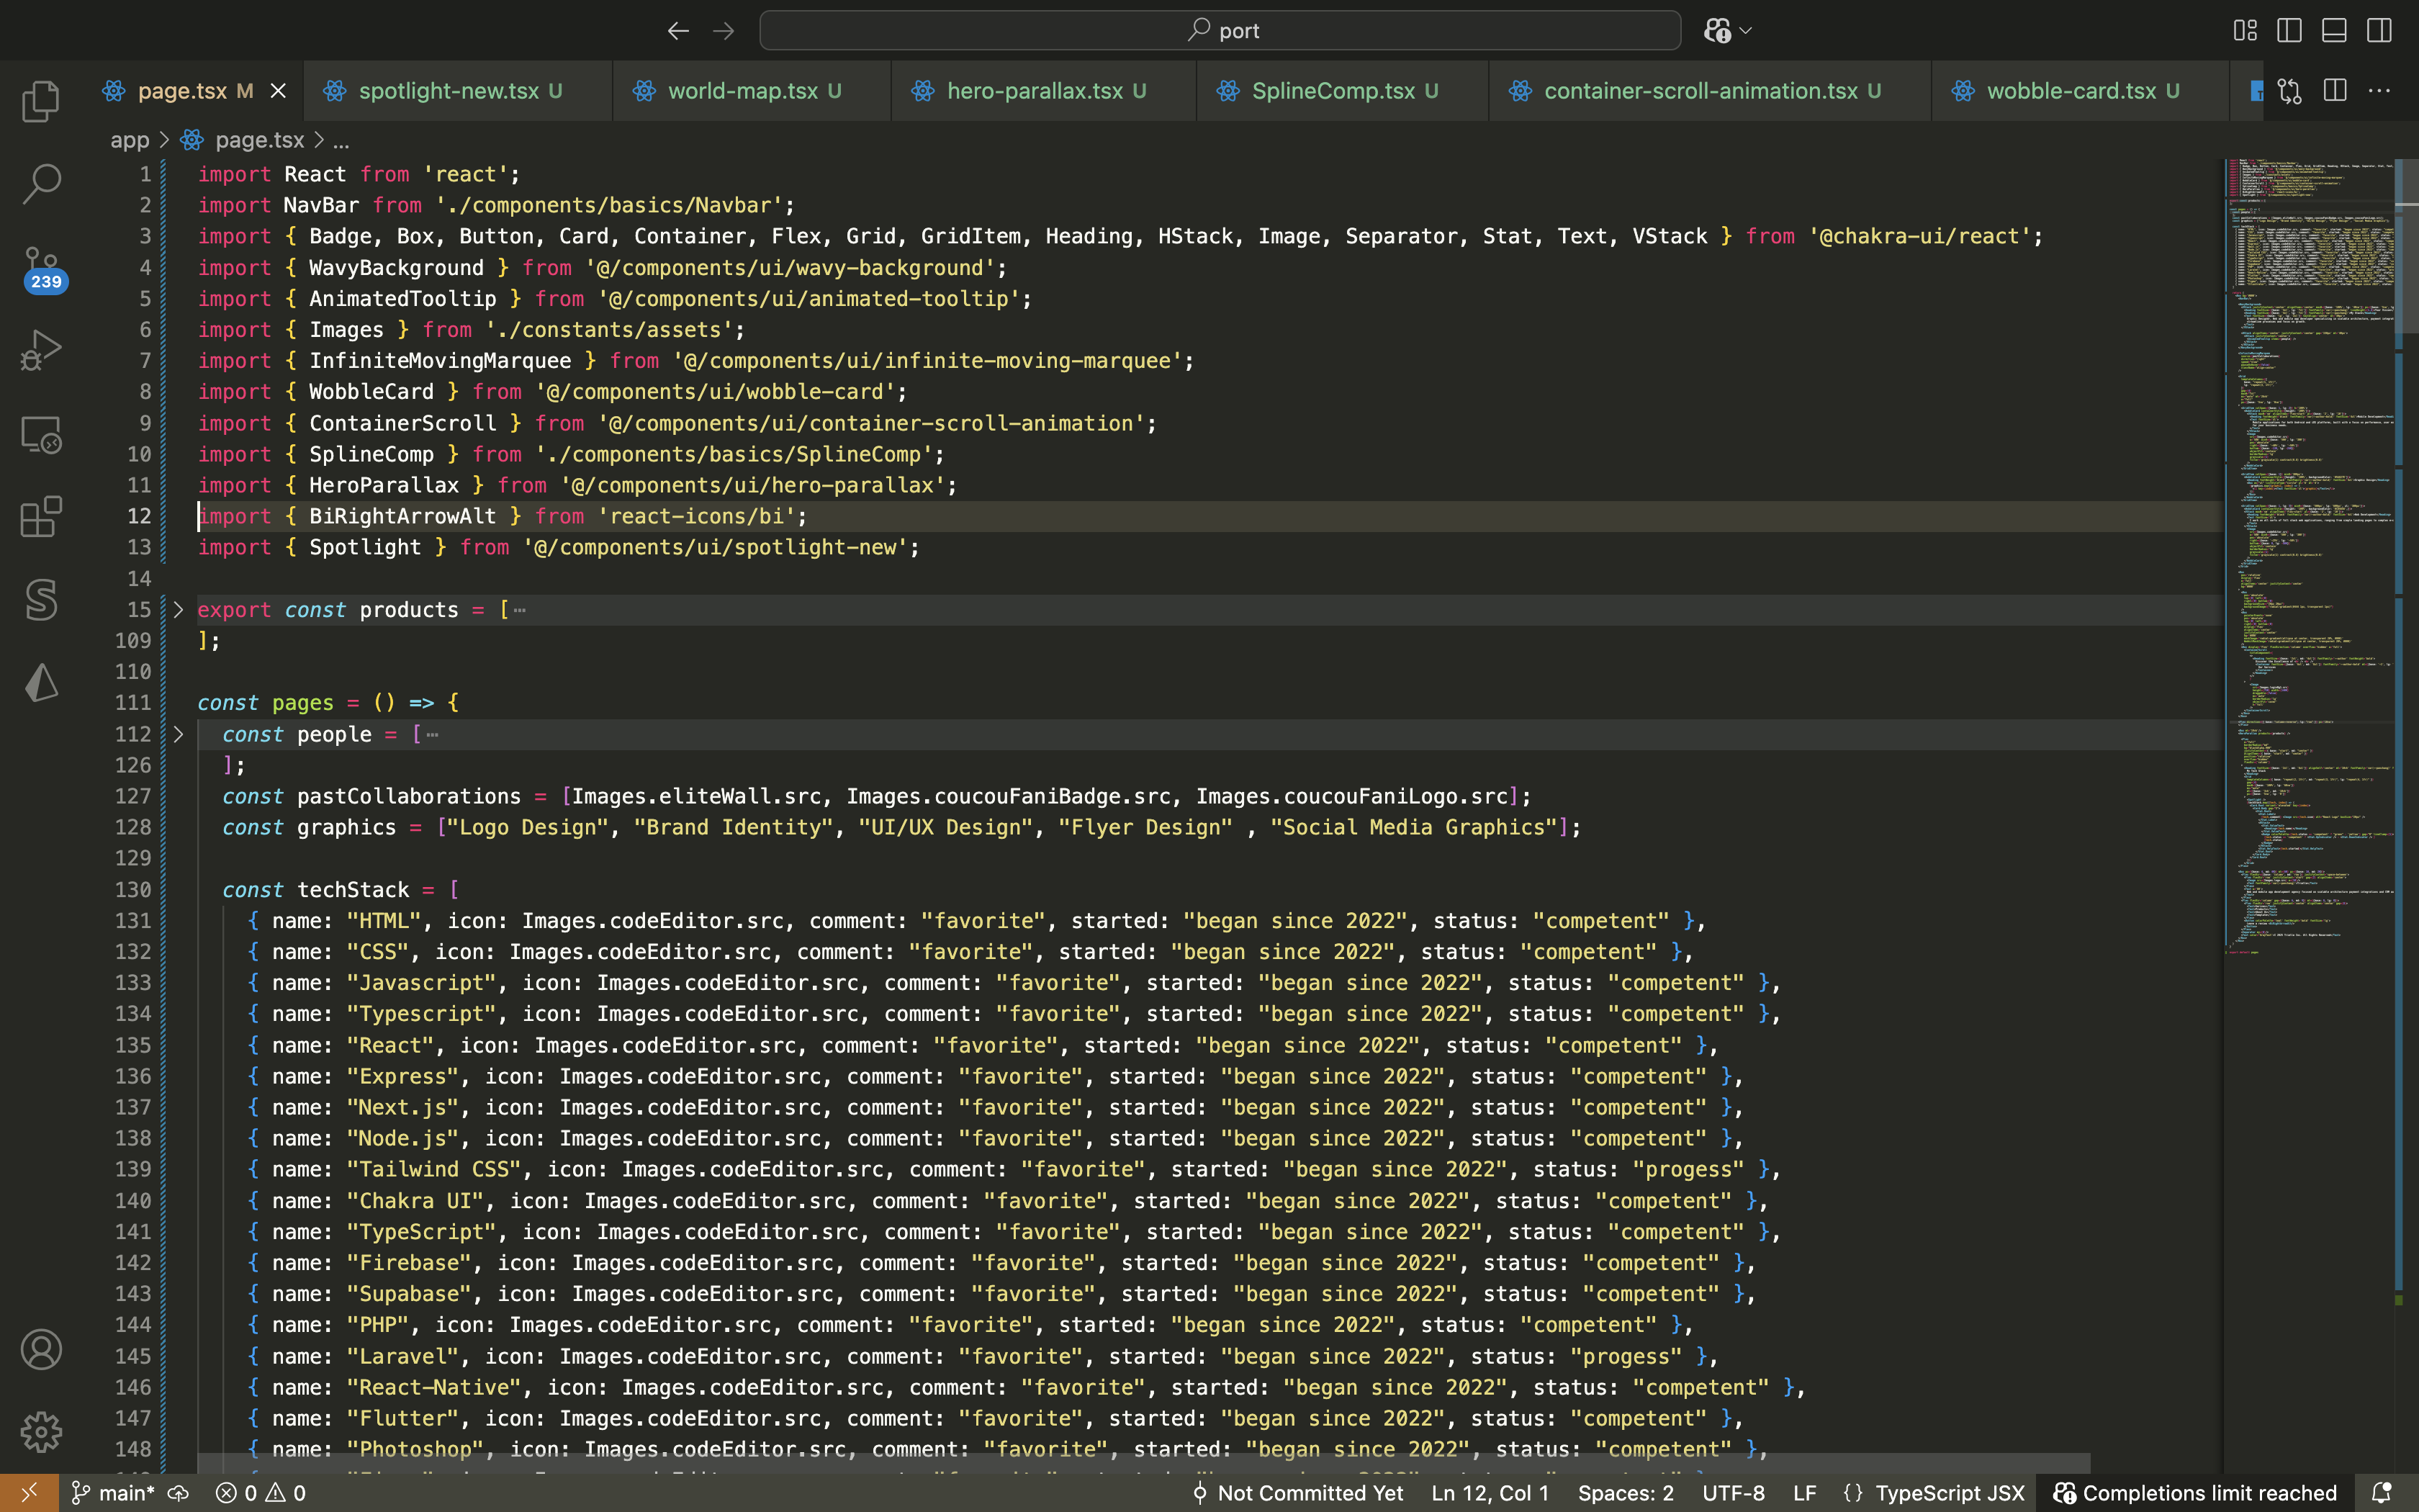The width and height of the screenshot is (2419, 1512).
Task: Change file encoding via UTF-8
Action: pyautogui.click(x=1734, y=1493)
